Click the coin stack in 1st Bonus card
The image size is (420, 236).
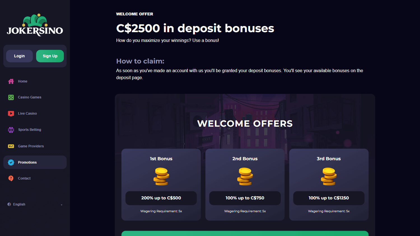(x=161, y=176)
